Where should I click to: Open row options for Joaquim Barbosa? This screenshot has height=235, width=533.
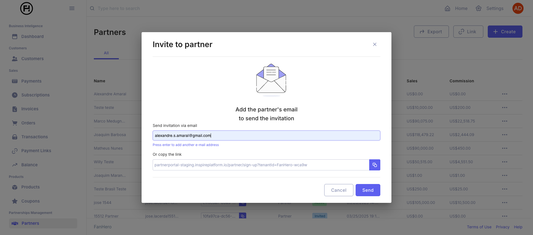point(505,135)
